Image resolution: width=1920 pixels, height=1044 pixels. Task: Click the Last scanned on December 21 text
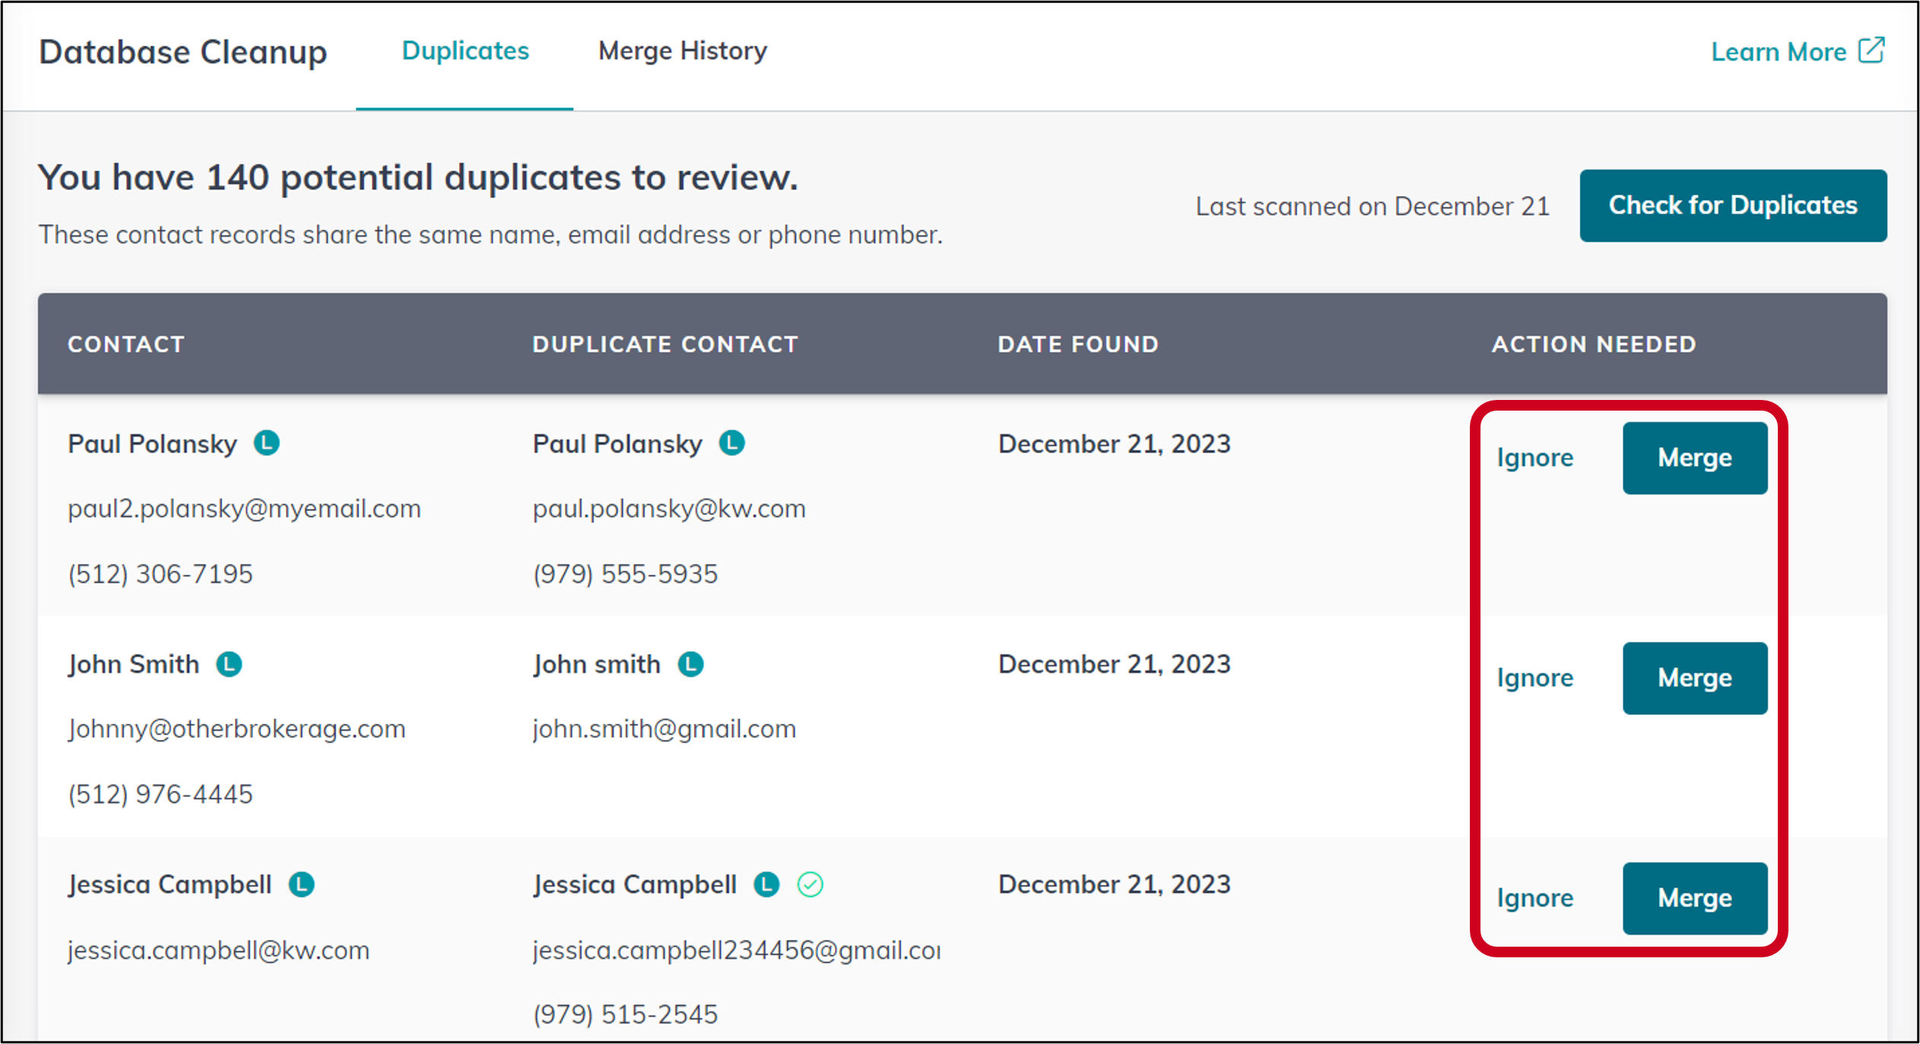tap(1373, 206)
